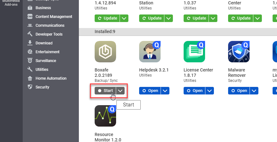Open the License Center button dropdown arrow
This screenshot has height=142, width=277.
[210, 91]
